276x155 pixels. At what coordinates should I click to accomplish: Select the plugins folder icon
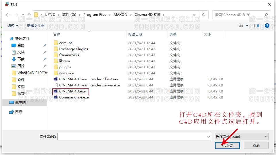tap(56, 67)
